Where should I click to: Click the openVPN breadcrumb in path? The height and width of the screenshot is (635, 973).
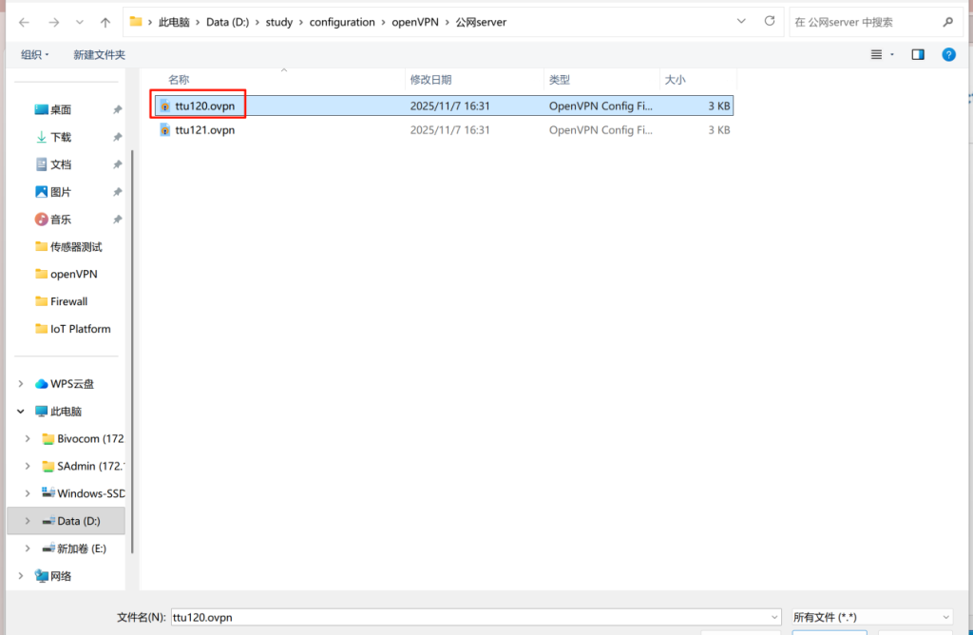pyautogui.click(x=416, y=22)
